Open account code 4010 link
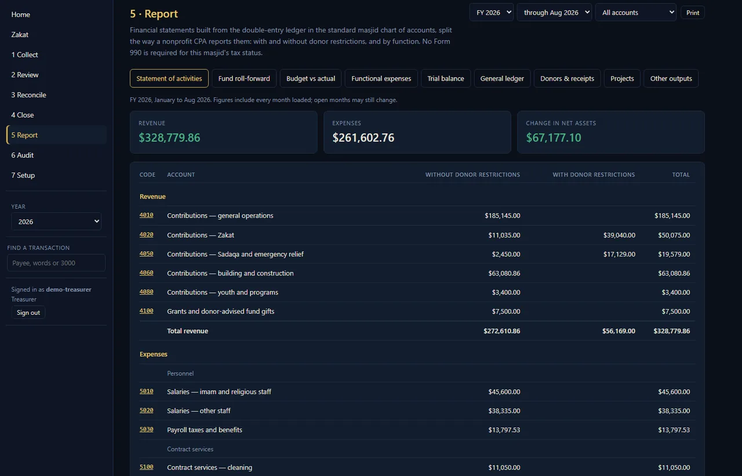The height and width of the screenshot is (476, 742). [146, 215]
